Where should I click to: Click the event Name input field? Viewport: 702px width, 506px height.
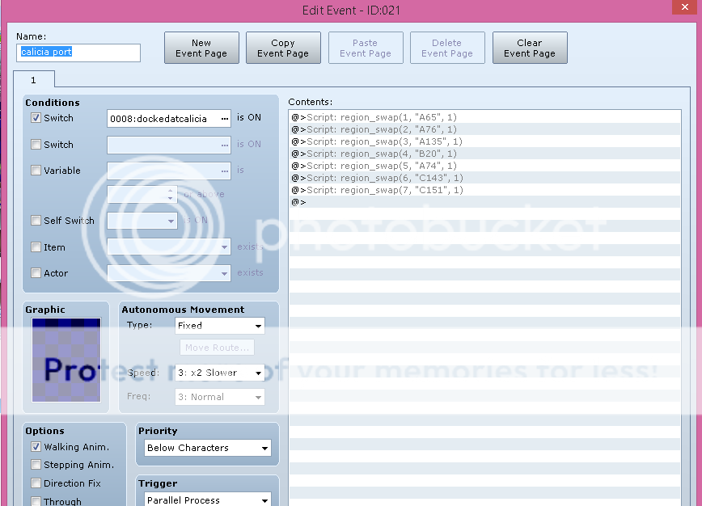click(78, 53)
